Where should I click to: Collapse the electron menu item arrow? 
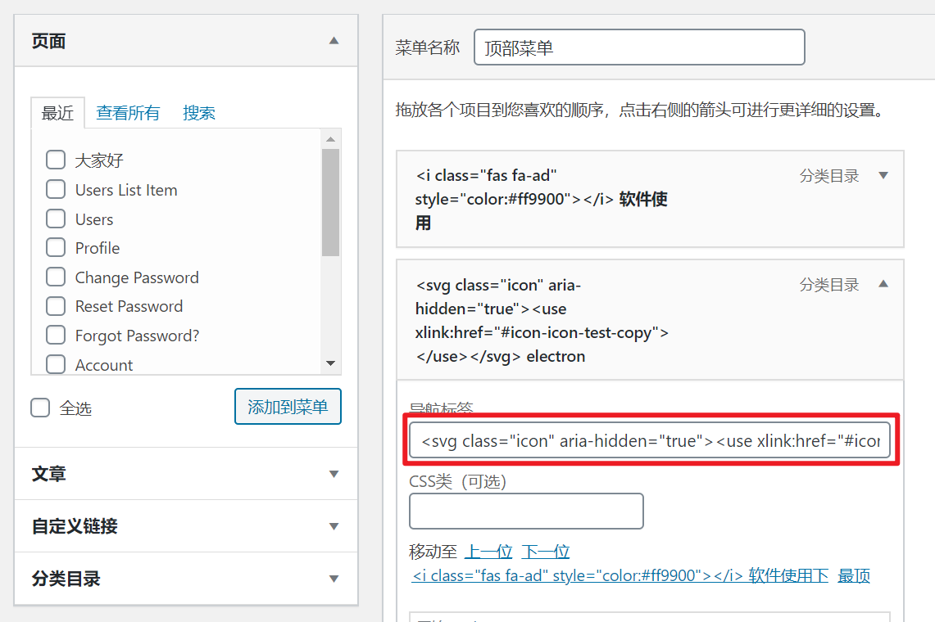(x=883, y=284)
